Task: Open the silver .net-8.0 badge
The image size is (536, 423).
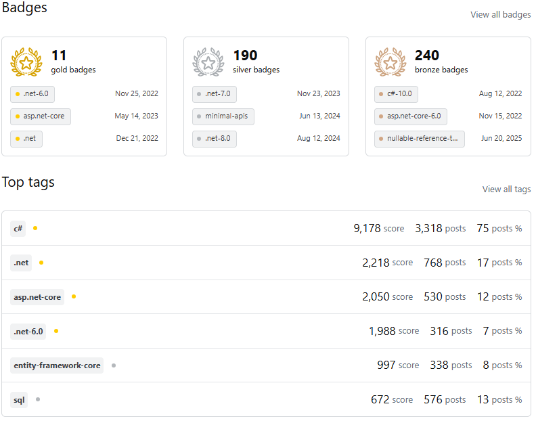Action: pos(215,139)
